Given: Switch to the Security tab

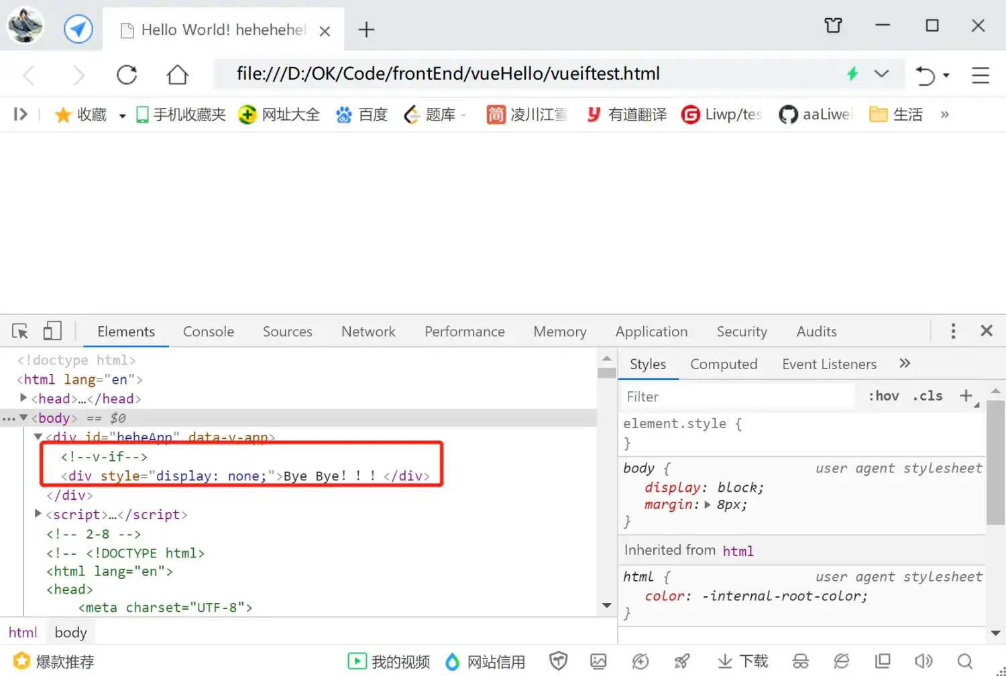Looking at the screenshot, I should coord(742,332).
